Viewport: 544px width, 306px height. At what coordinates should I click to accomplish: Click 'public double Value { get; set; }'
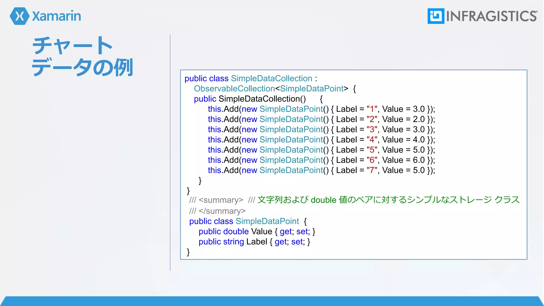(x=257, y=232)
